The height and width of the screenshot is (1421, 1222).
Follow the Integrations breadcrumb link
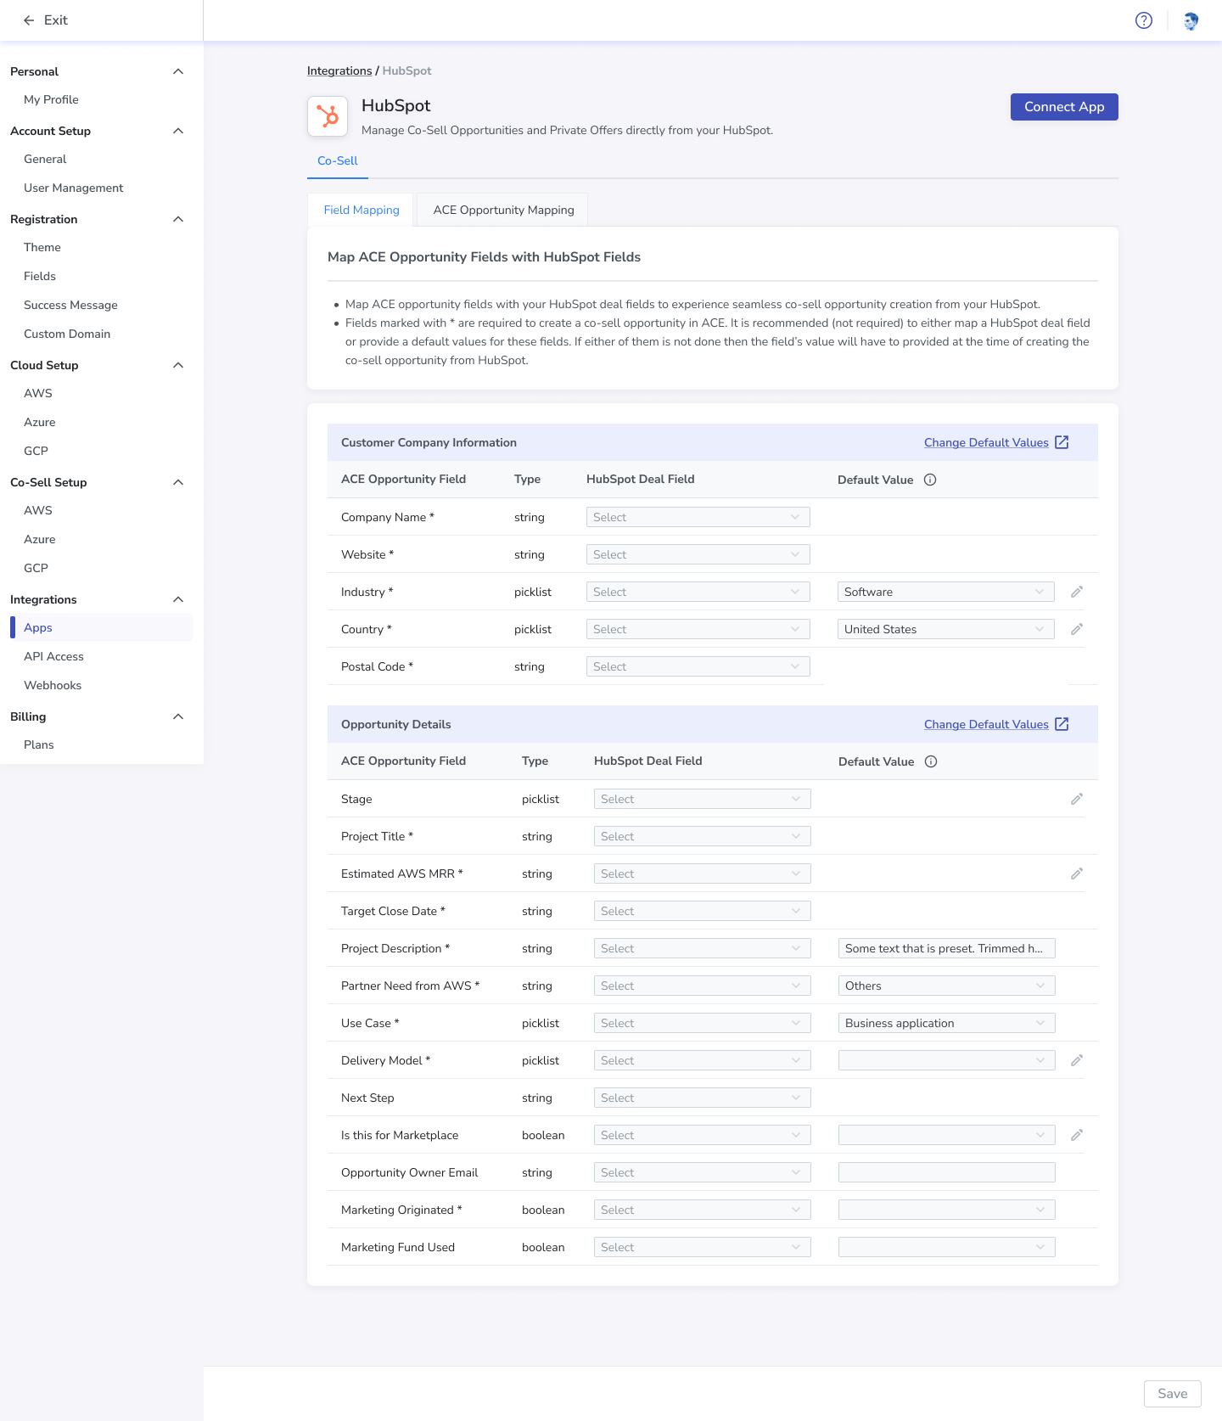coord(339,70)
